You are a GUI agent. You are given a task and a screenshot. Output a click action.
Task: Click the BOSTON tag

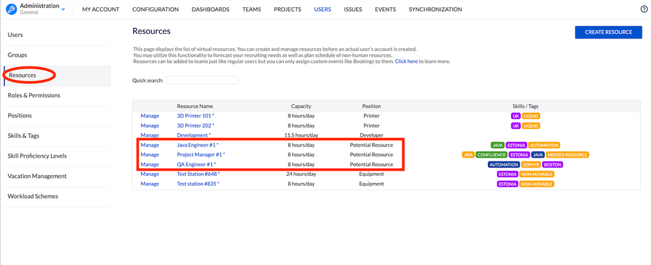point(553,165)
